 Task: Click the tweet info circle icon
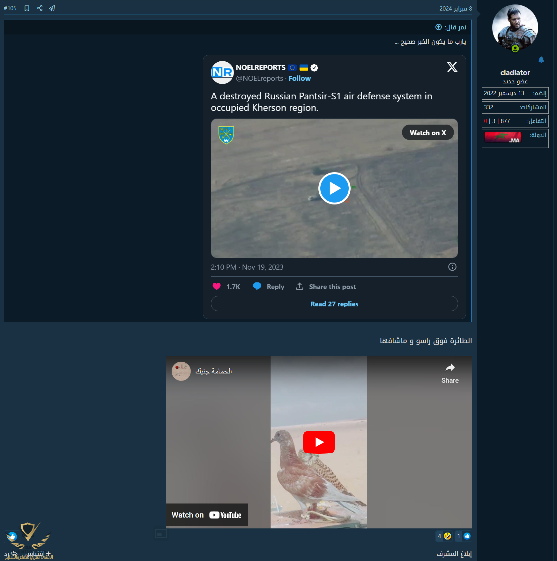pyautogui.click(x=452, y=267)
